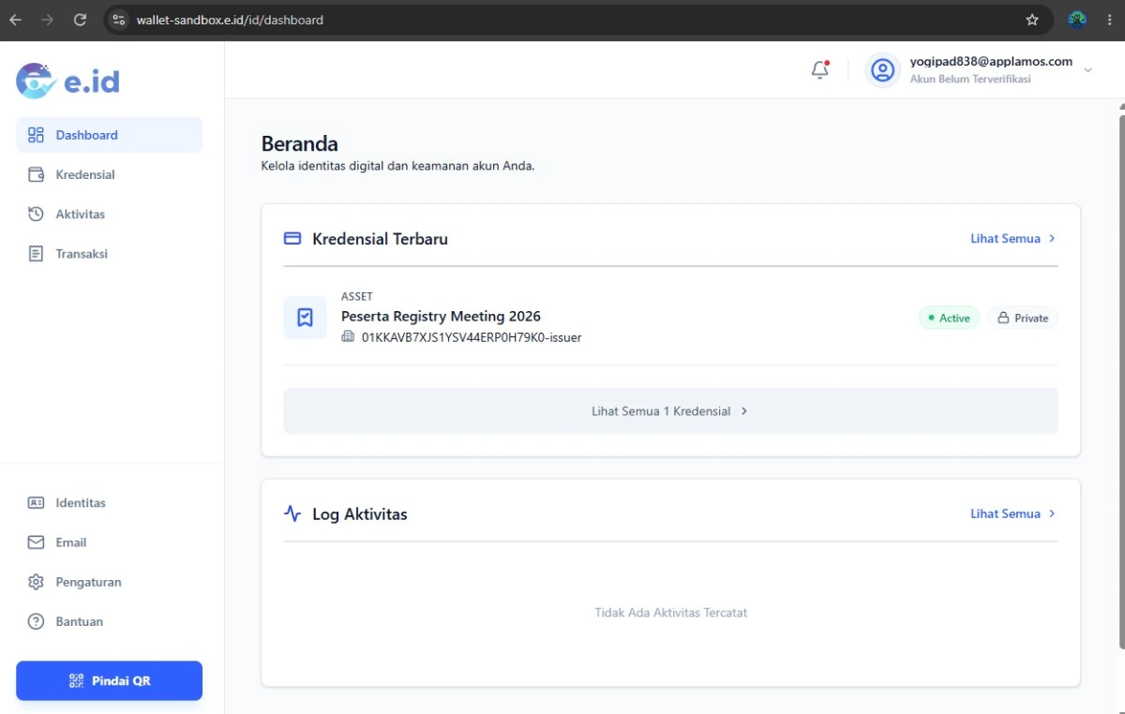1125x714 pixels.
Task: Open Bantuan help in the sidebar
Action: tap(109, 621)
